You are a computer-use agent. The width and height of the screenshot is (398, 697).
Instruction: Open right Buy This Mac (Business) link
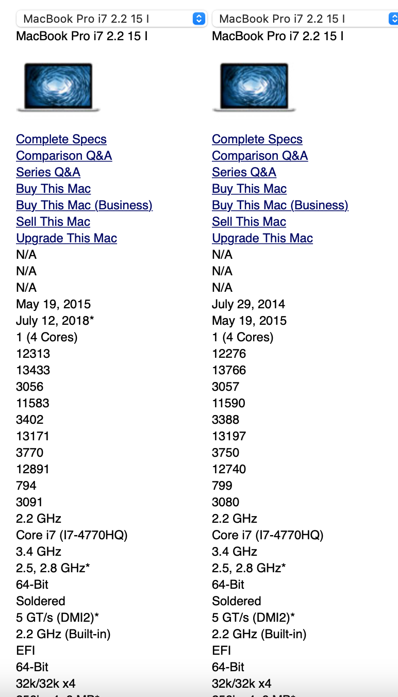pos(280,205)
